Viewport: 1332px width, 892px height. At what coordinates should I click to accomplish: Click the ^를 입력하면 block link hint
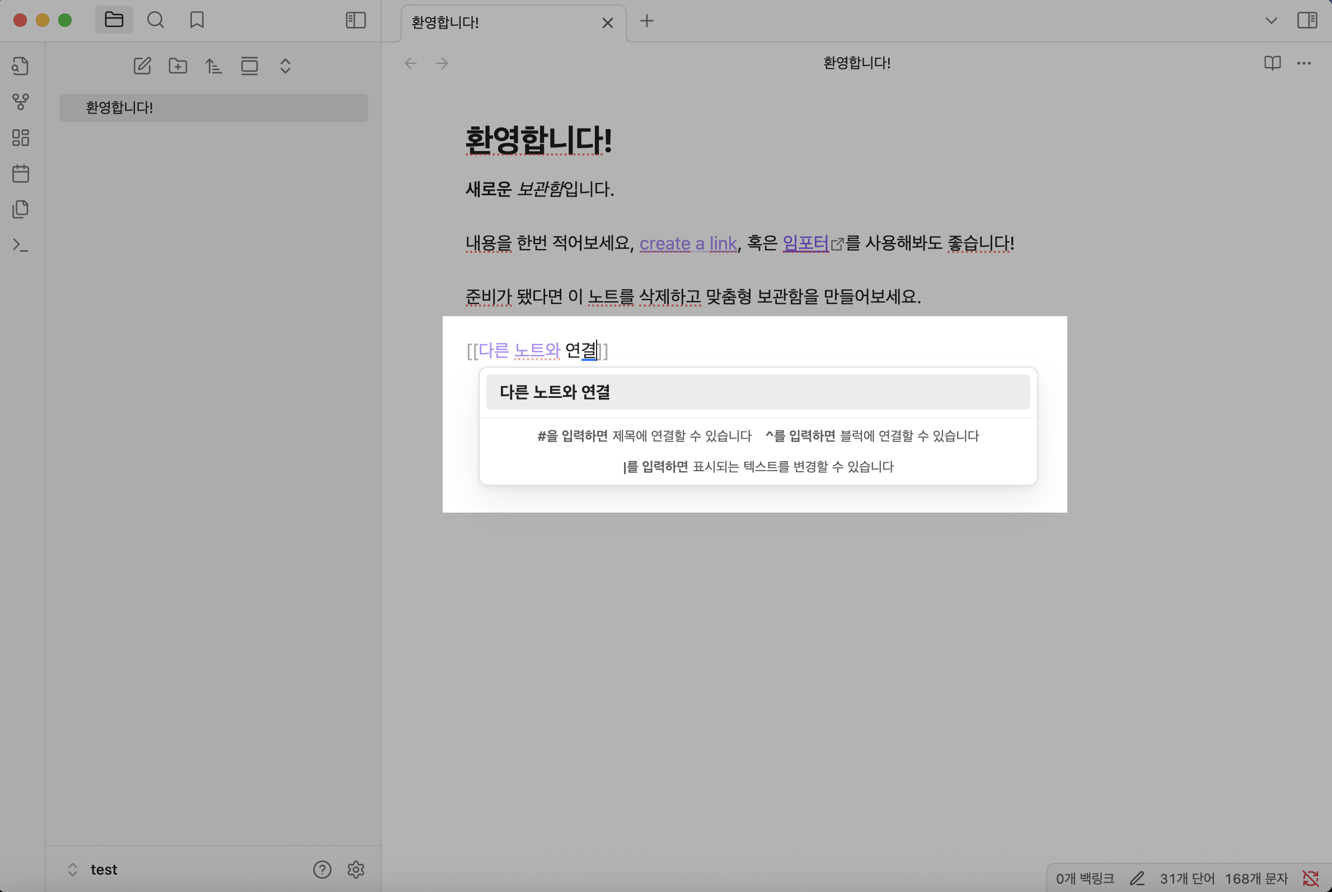click(872, 436)
